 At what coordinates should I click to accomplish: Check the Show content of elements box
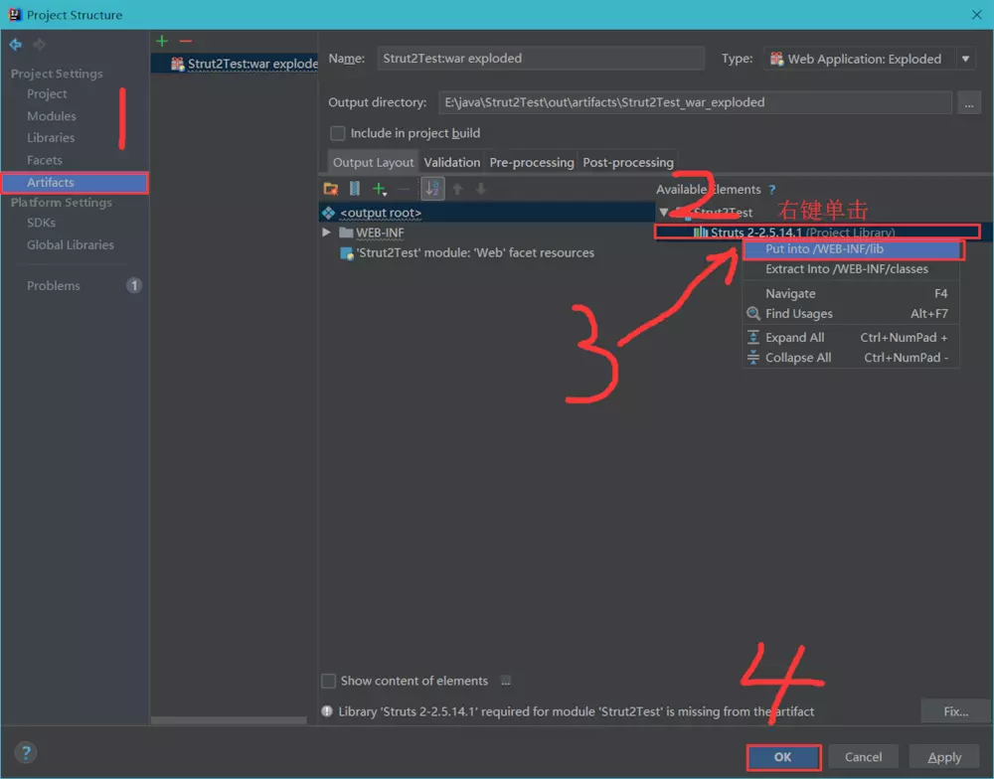tap(328, 681)
